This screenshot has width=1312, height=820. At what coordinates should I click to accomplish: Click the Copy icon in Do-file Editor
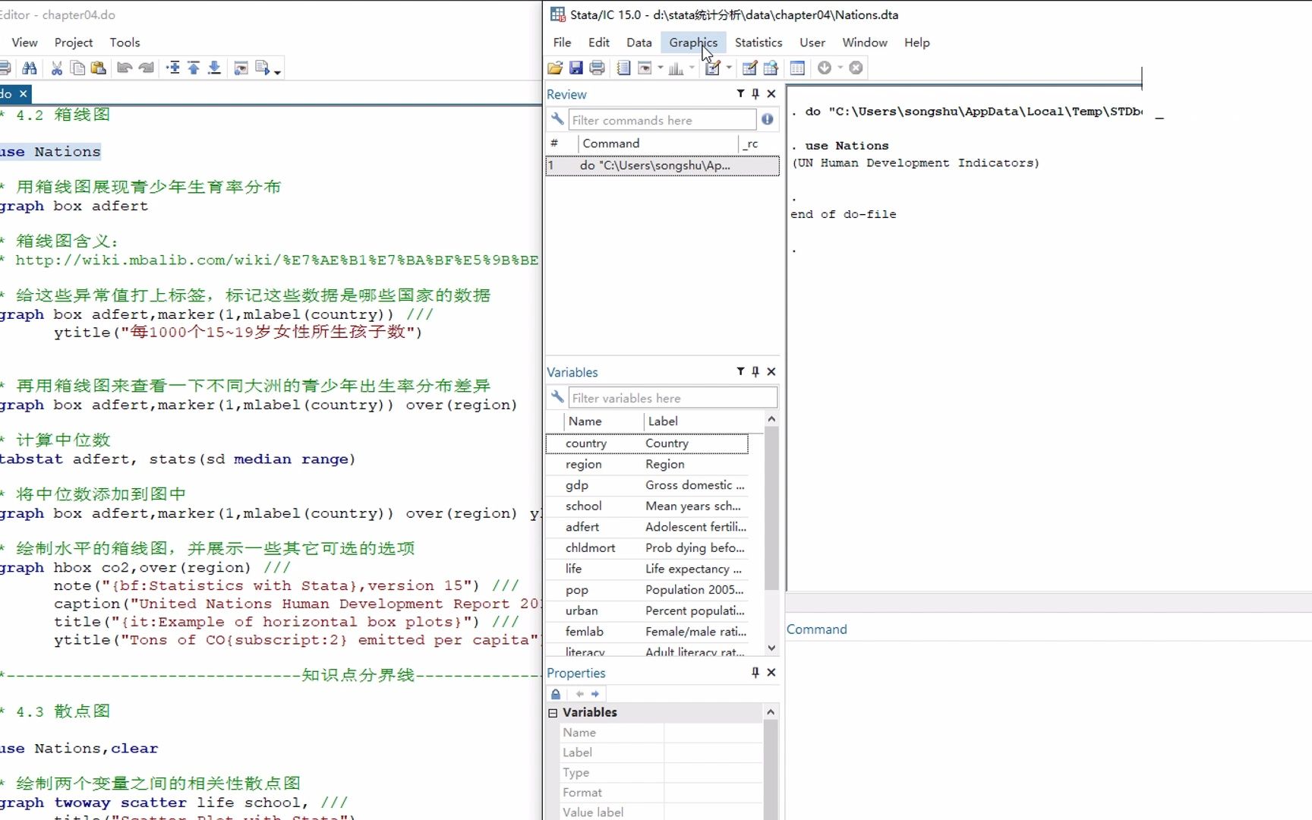(x=77, y=68)
